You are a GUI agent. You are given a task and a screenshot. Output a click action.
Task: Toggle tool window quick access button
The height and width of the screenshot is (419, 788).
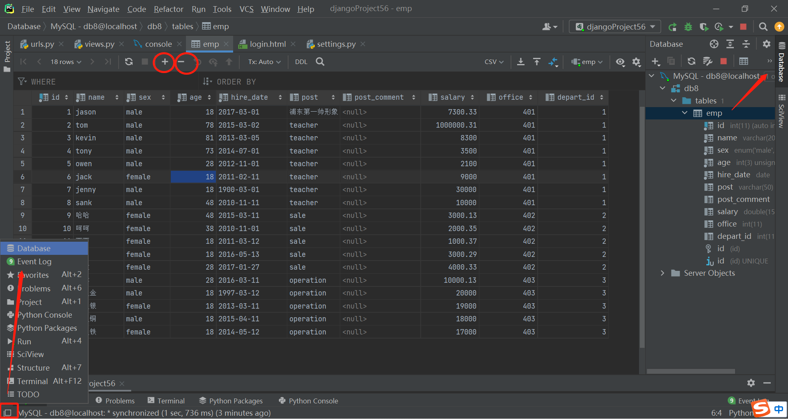[x=8, y=412]
